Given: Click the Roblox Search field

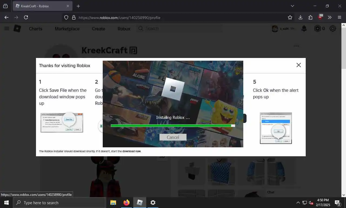Looking at the screenshot, I should pyautogui.click(x=179, y=28).
